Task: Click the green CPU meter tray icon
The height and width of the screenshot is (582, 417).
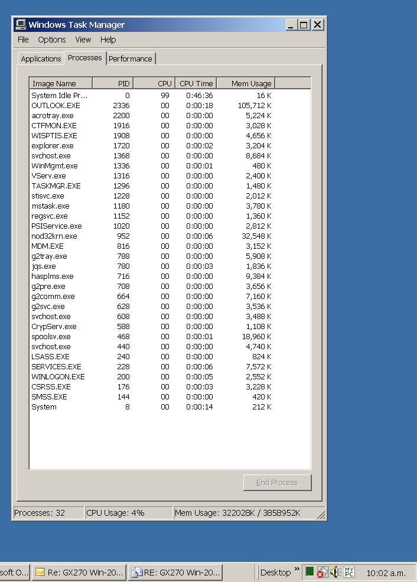Action: pyautogui.click(x=310, y=571)
